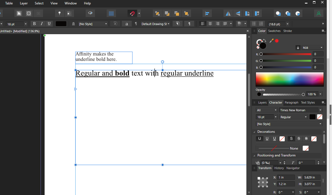Screen dimensions: 332x195
Task: Click the red channel slider handle
Action: coord(261,54)
